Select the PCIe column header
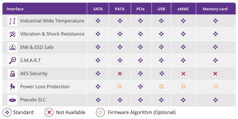238x119 pixels. pyautogui.click(x=140, y=9)
